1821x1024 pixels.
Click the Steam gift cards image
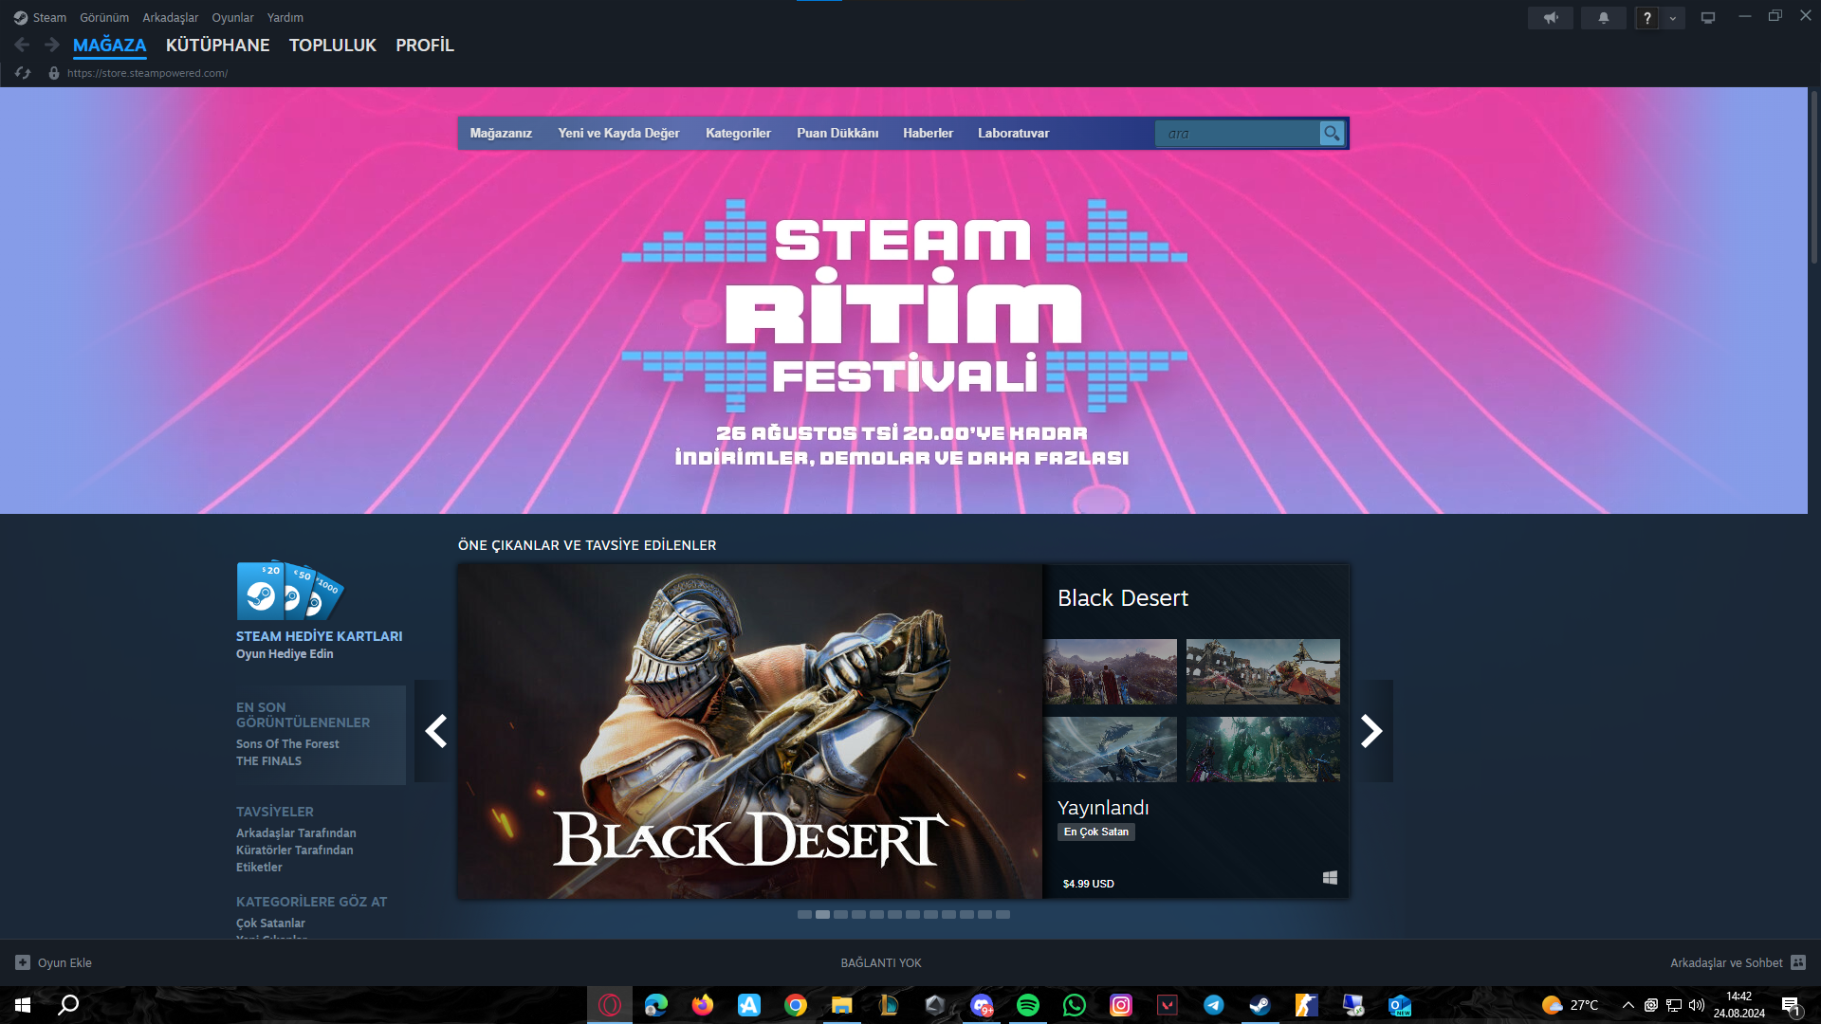tap(290, 590)
